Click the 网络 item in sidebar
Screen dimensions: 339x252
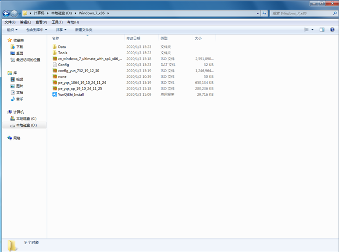(14, 138)
